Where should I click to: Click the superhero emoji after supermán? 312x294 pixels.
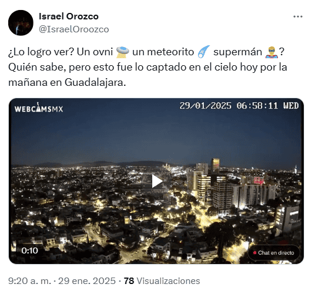point(271,52)
